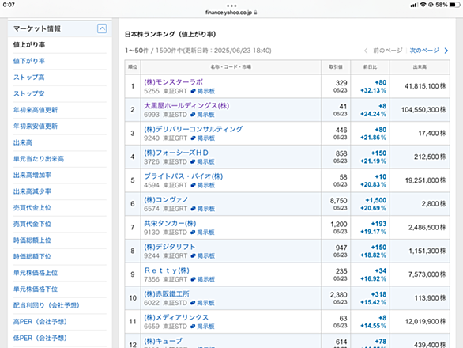This screenshot has height=348, width=463.
Task: Open (株)キューブ stock page
Action: coord(163,341)
